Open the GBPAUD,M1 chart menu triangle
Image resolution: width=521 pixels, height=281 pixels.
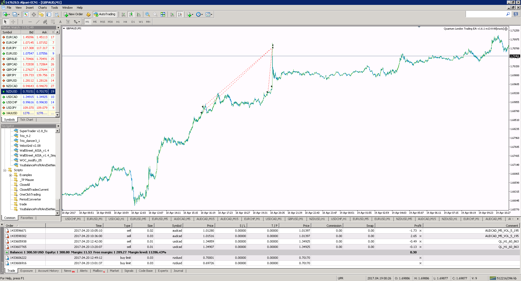[x=64, y=28]
